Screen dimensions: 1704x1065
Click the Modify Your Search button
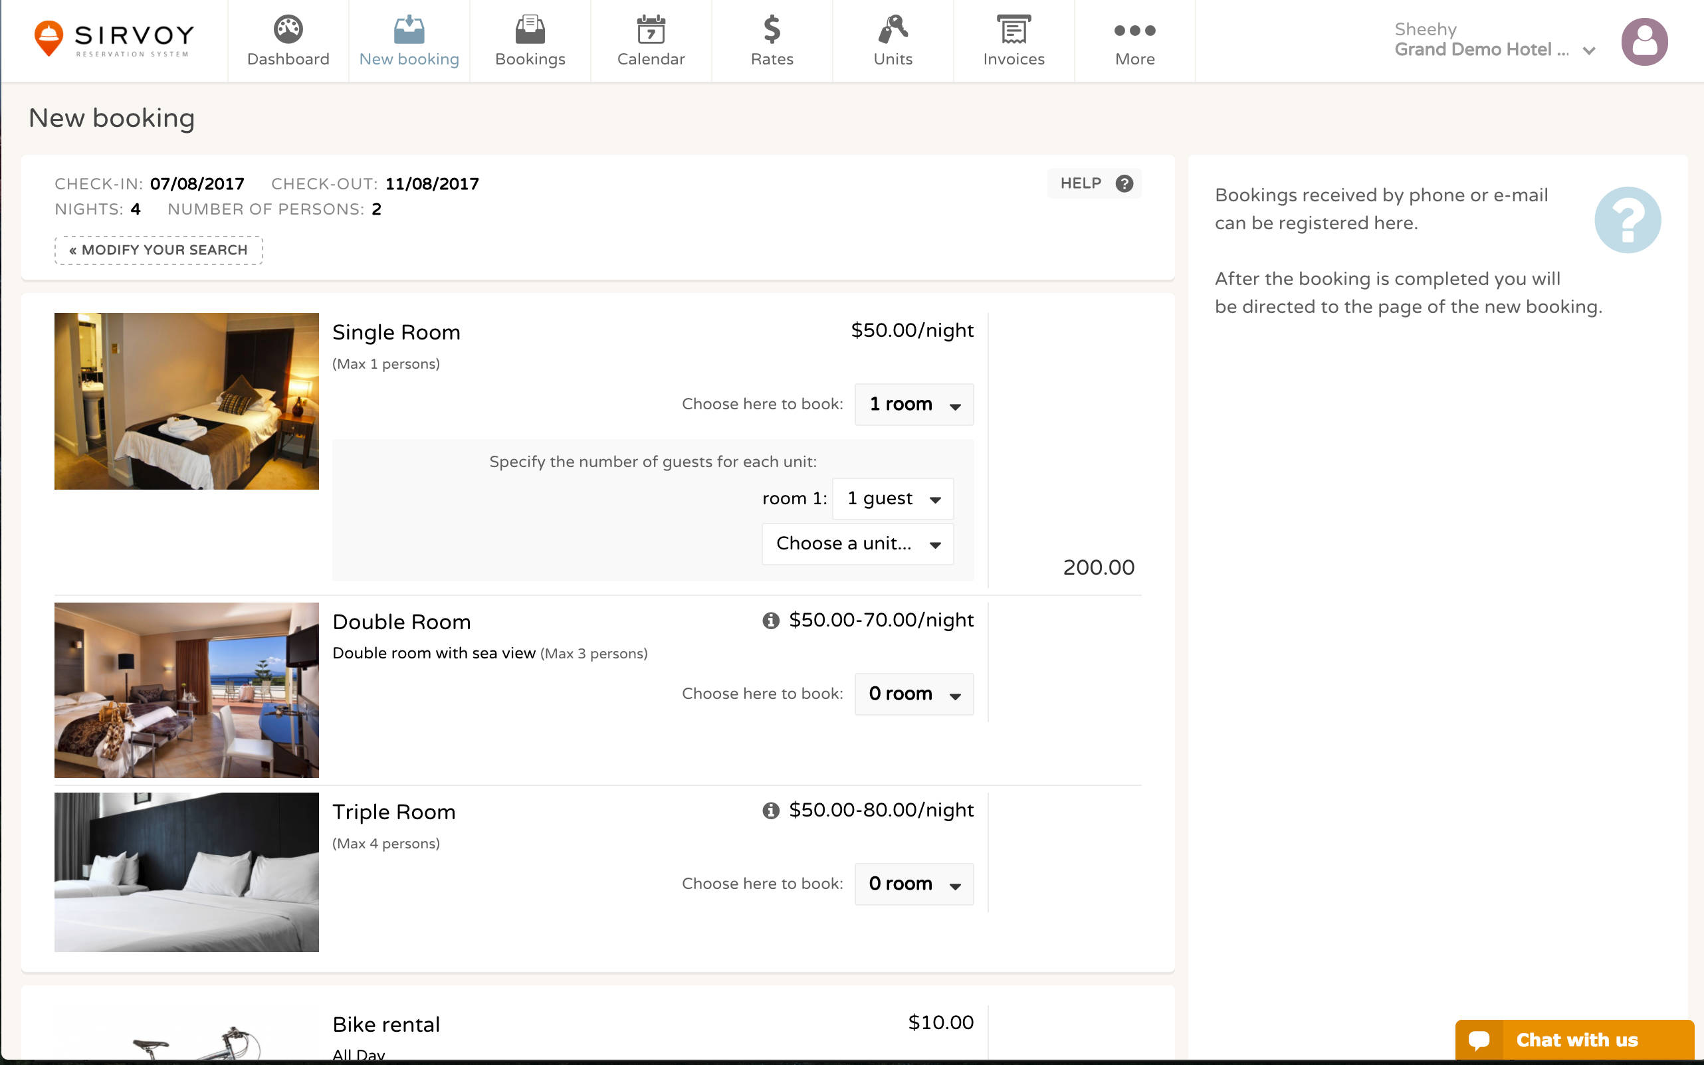pyautogui.click(x=158, y=249)
